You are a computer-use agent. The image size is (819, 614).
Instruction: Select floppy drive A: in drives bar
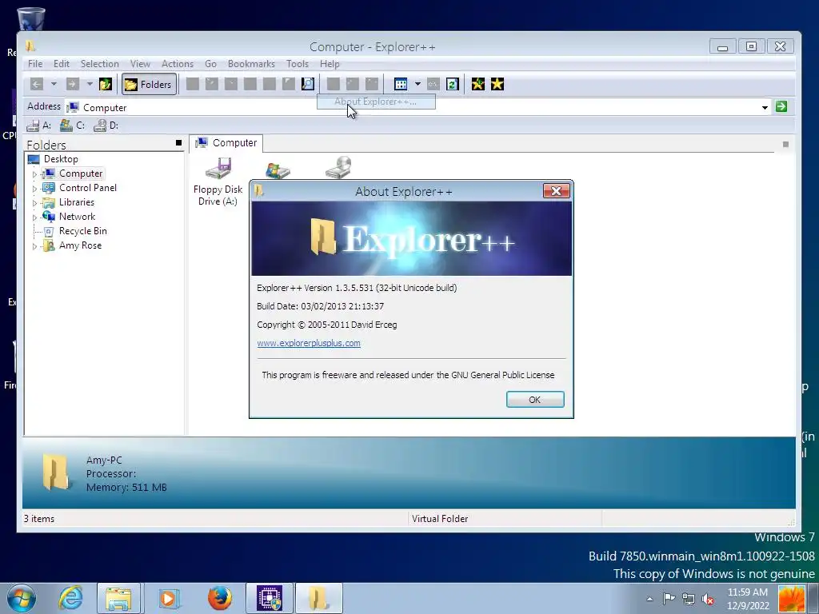point(39,126)
